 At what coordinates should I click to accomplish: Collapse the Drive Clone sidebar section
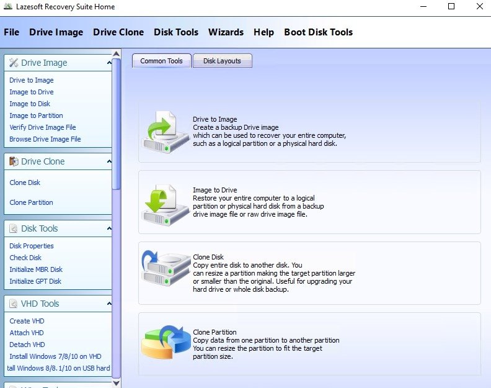point(109,161)
